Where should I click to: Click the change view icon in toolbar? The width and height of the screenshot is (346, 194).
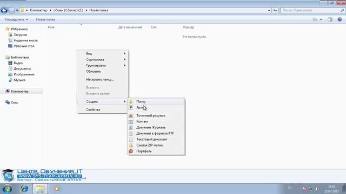[315, 19]
